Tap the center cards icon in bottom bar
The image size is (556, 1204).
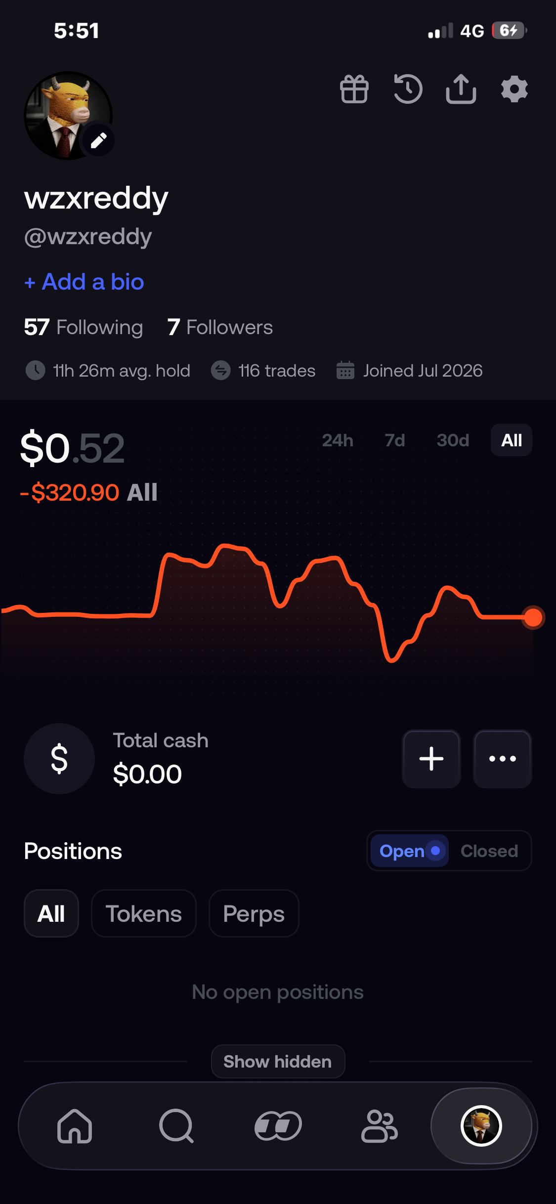pos(278,1126)
